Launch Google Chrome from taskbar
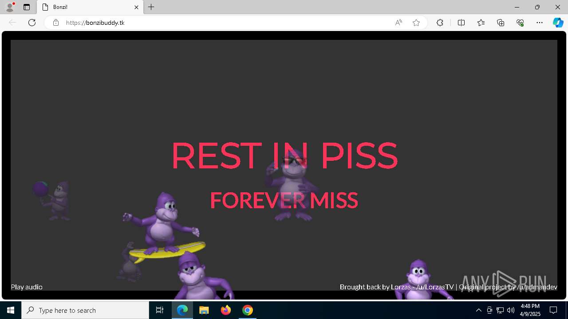This screenshot has width=568, height=319. (x=248, y=310)
